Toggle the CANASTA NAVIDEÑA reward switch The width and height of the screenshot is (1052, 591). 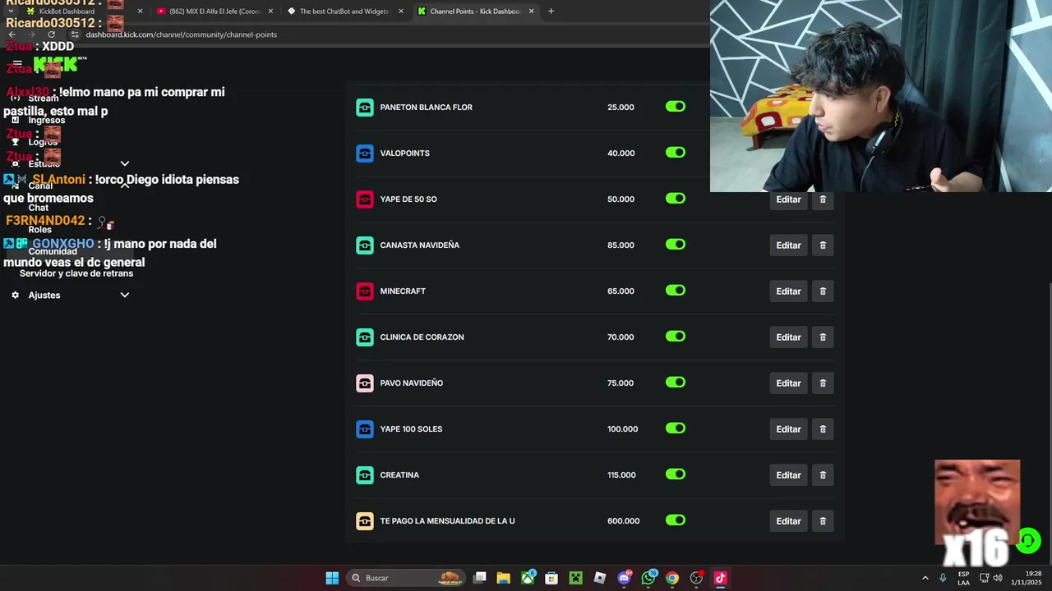(x=676, y=245)
